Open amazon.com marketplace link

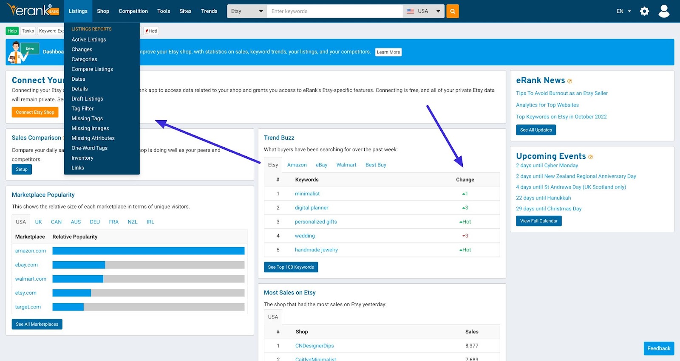[31, 251]
